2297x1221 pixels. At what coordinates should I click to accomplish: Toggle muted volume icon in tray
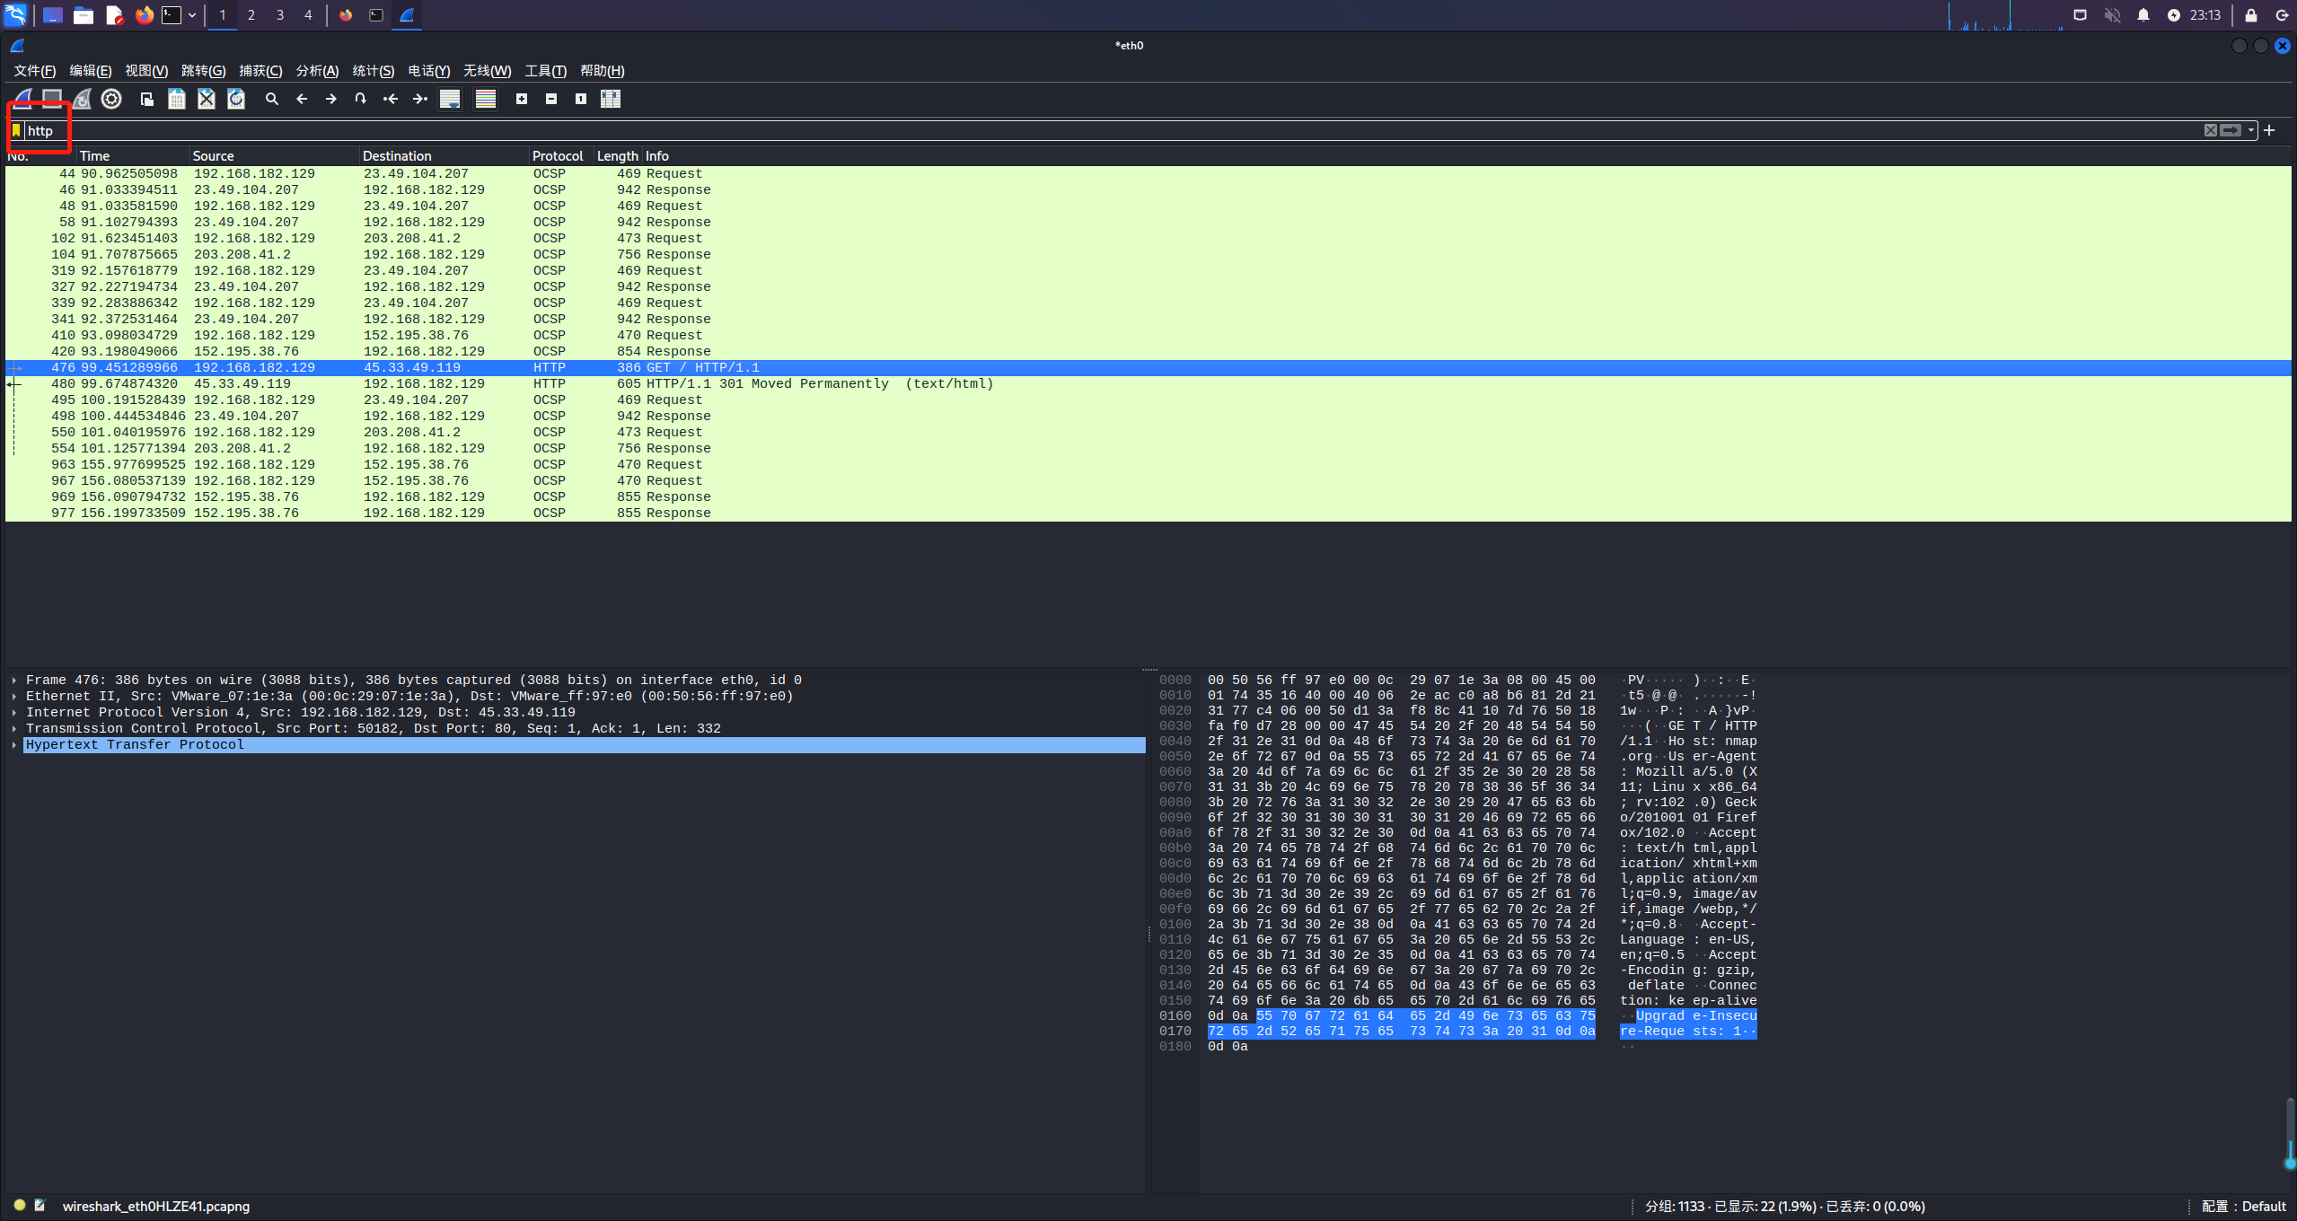point(2112,14)
